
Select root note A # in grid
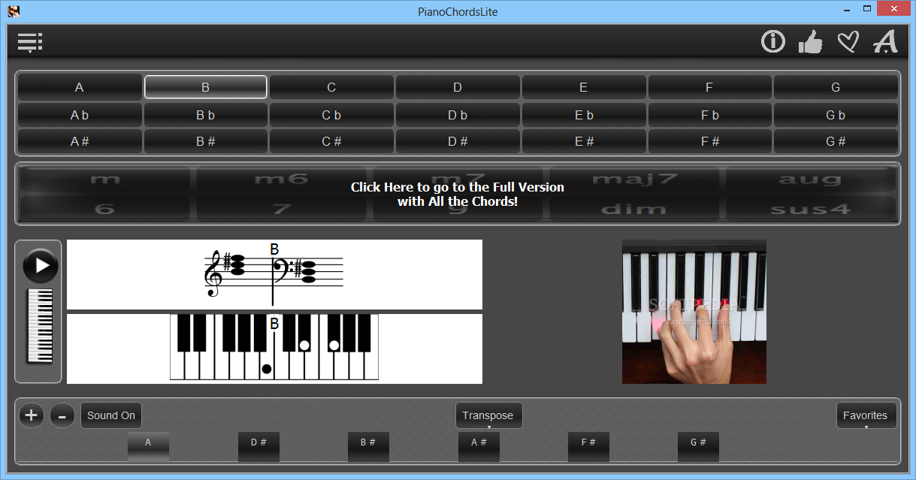(x=80, y=141)
